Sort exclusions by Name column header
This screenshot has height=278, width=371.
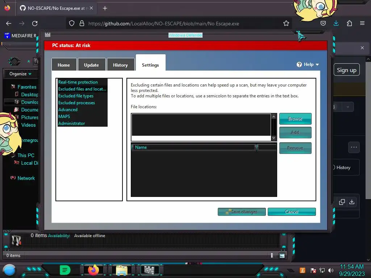(x=193, y=147)
